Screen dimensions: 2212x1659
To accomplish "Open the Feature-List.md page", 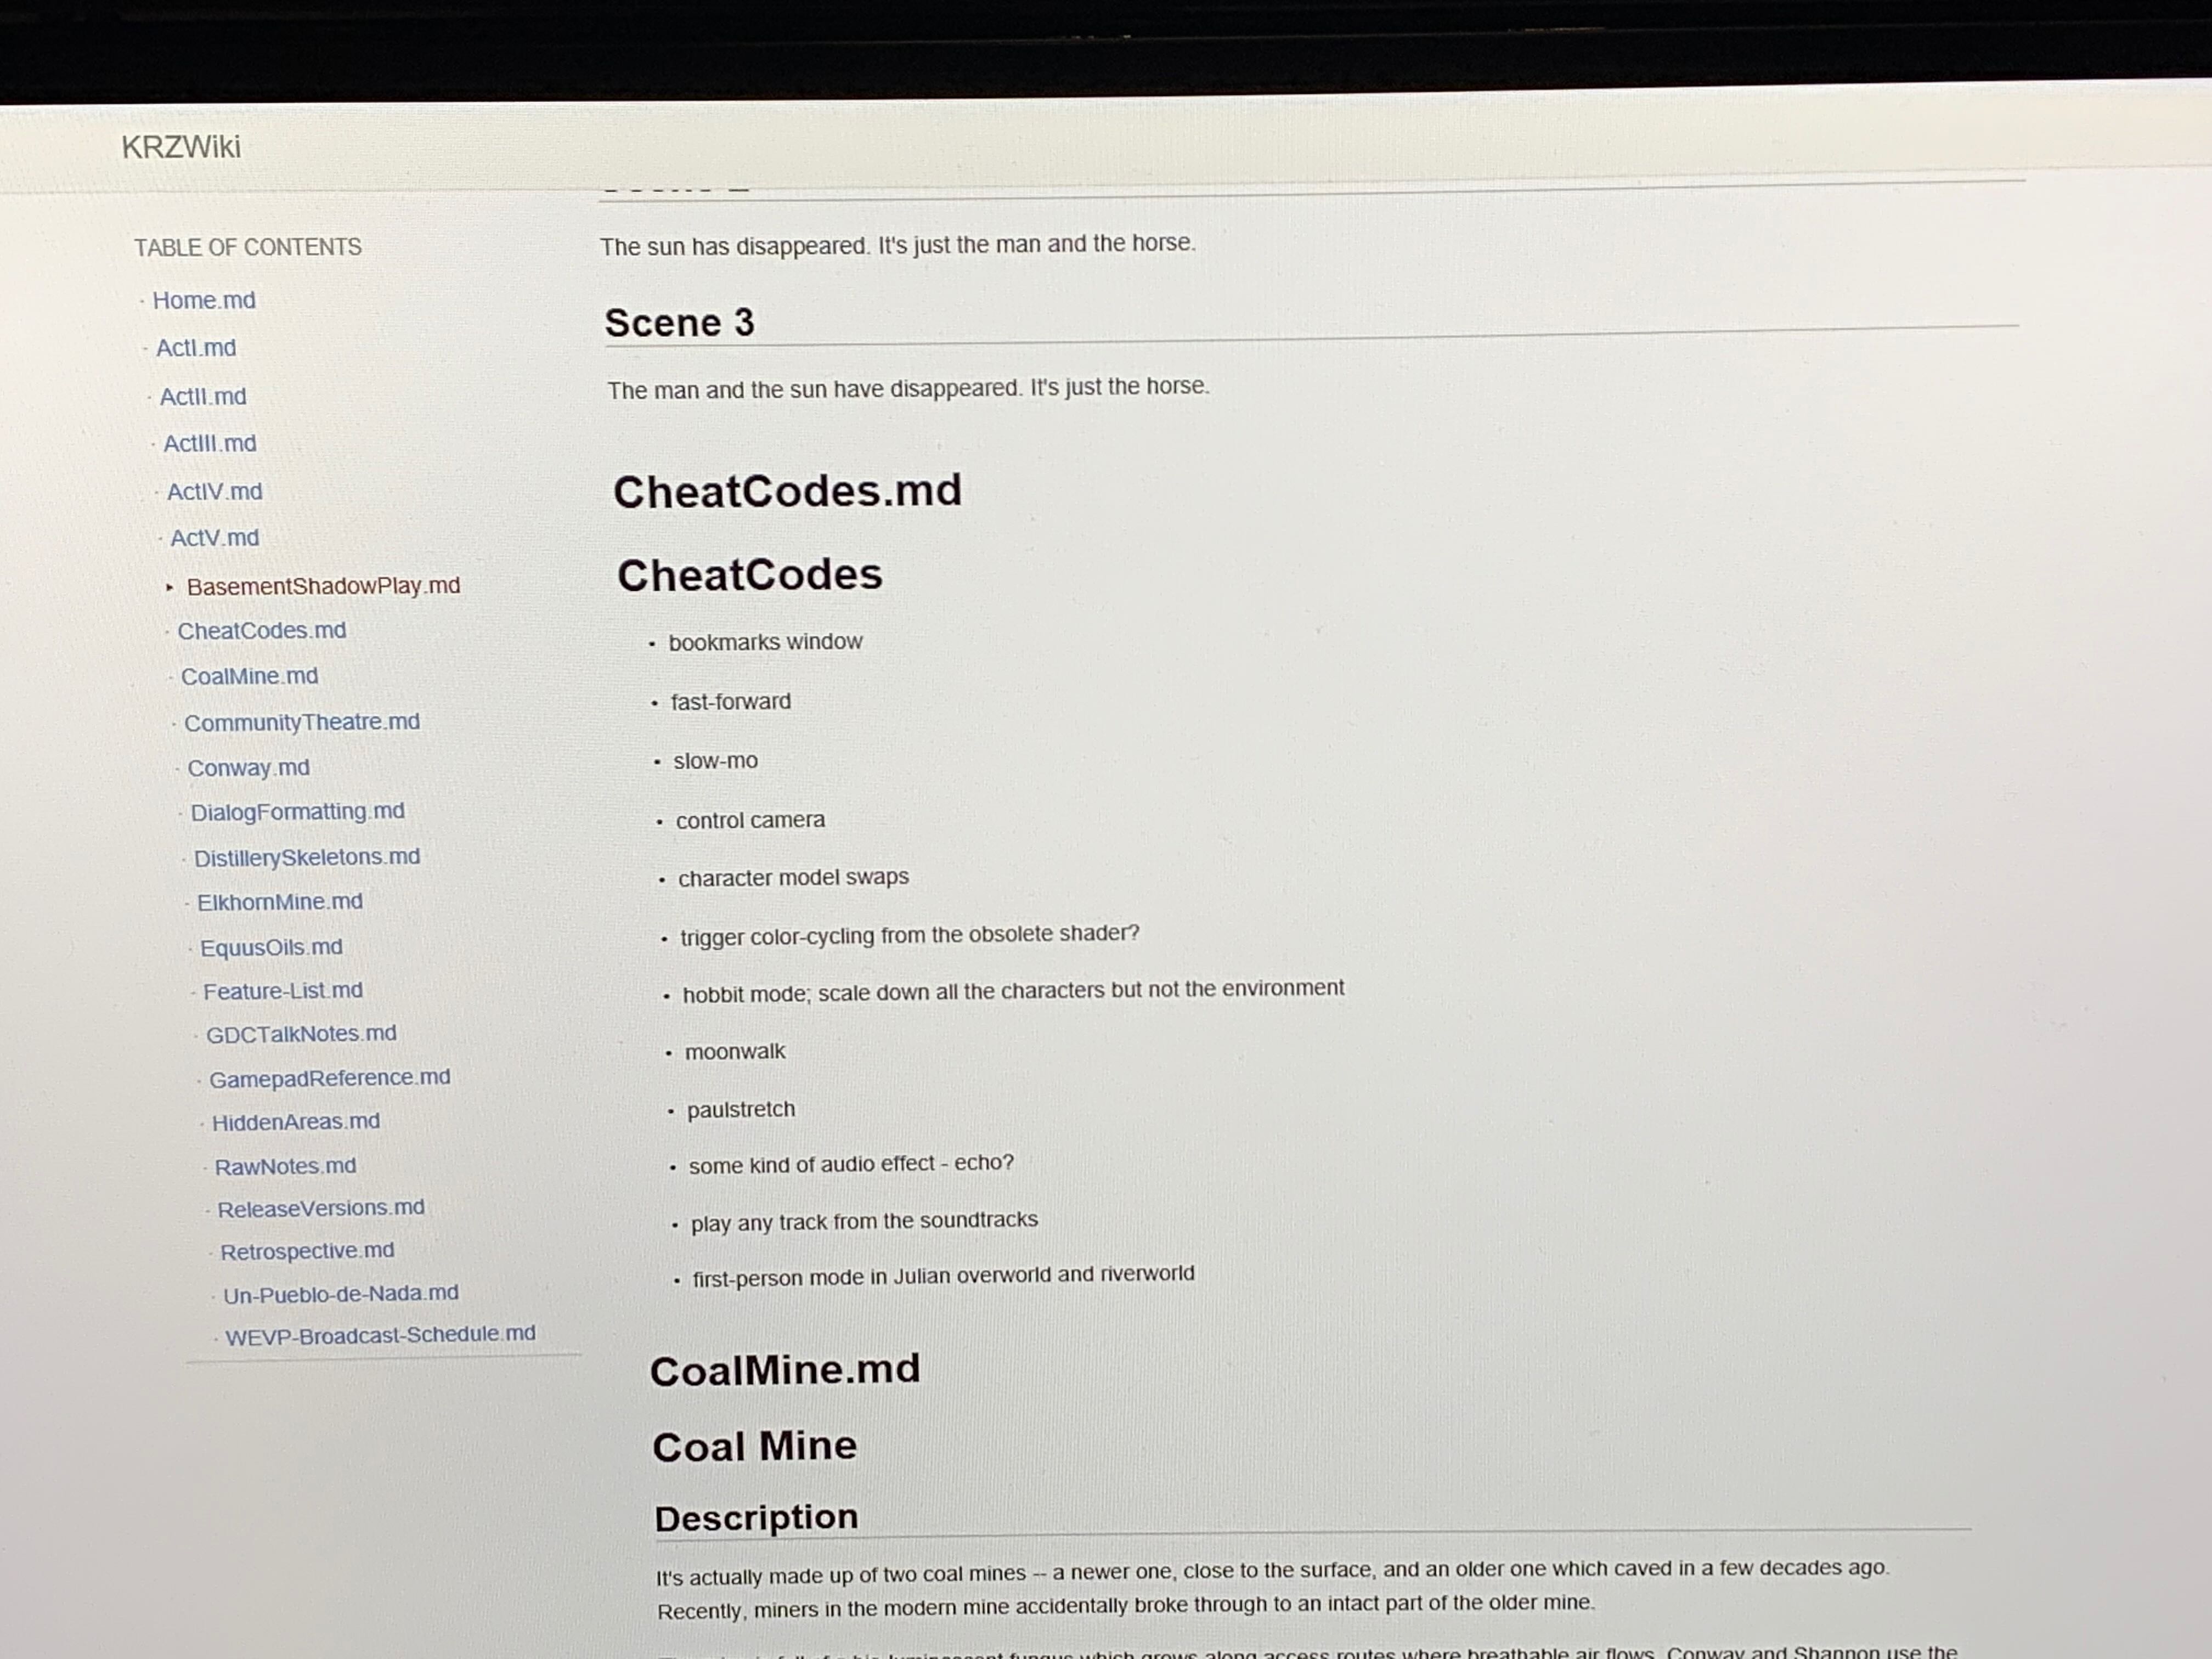I will click(283, 991).
